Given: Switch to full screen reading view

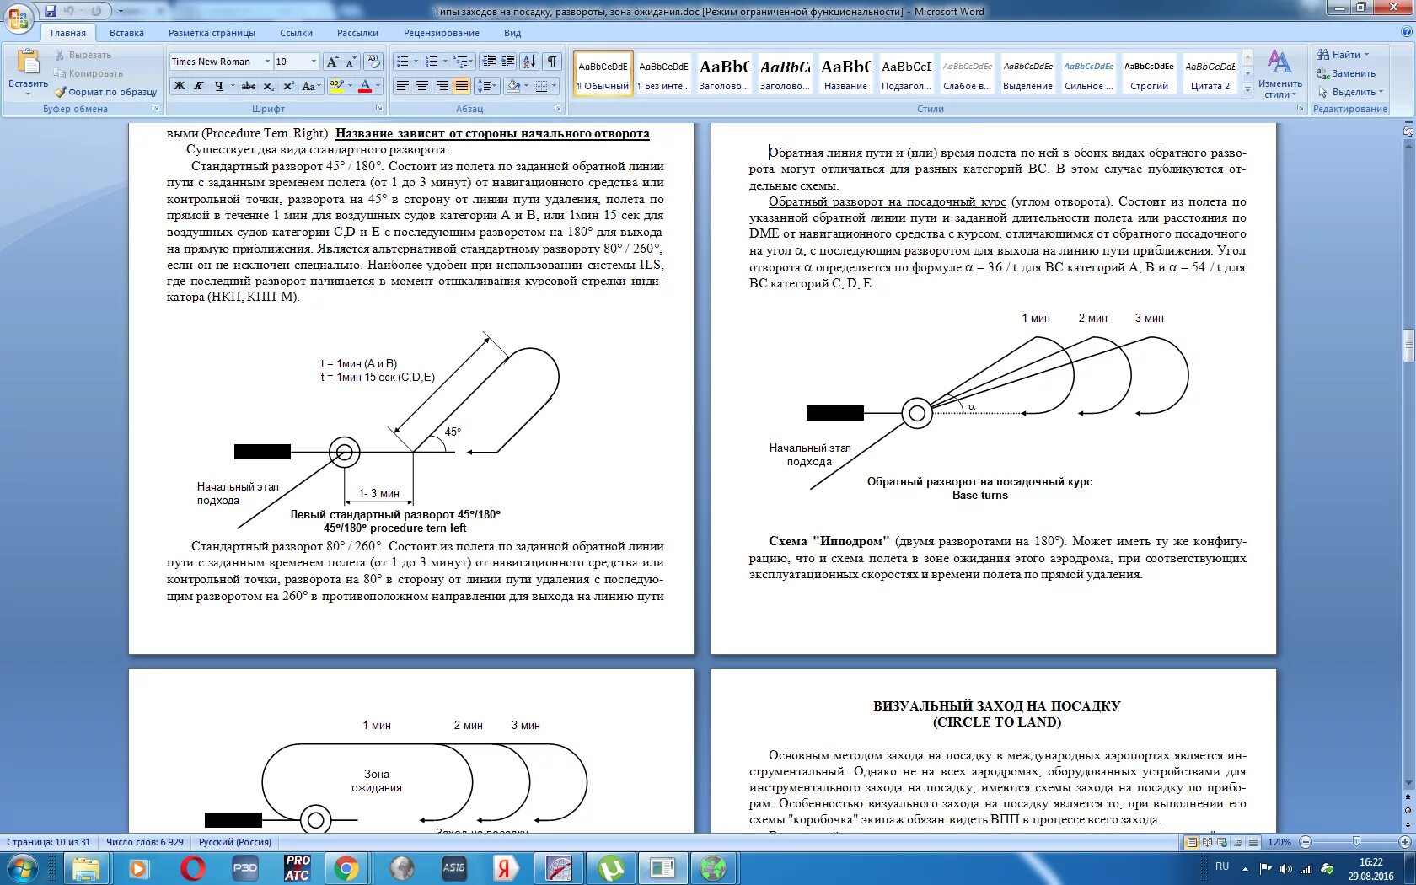Looking at the screenshot, I should coord(1207,842).
